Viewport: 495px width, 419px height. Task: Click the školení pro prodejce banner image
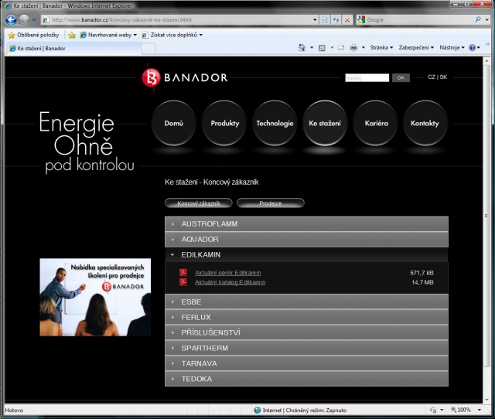pyautogui.click(x=95, y=297)
